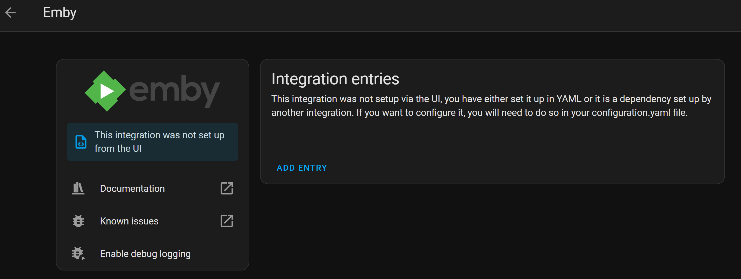
Task: Click the Integration entries heading
Action: 335,79
